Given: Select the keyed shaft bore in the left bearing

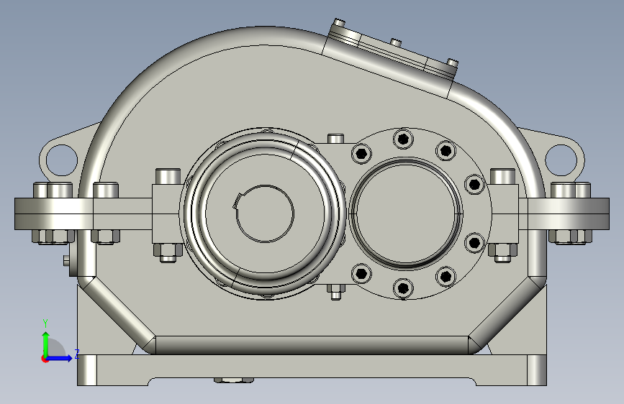Looking at the screenshot, I should [x=265, y=214].
